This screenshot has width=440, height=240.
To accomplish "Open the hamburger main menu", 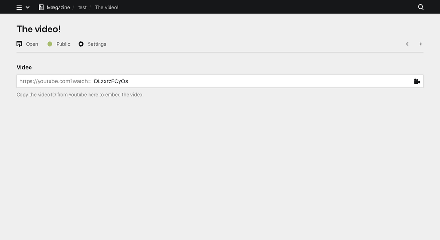I will click(x=19, y=7).
